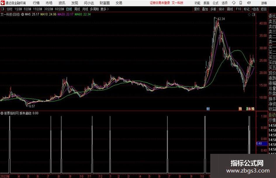Open the circle dropdown beside 股票指标网
This screenshot has width=276, height=178.
click(x=2, y=113)
